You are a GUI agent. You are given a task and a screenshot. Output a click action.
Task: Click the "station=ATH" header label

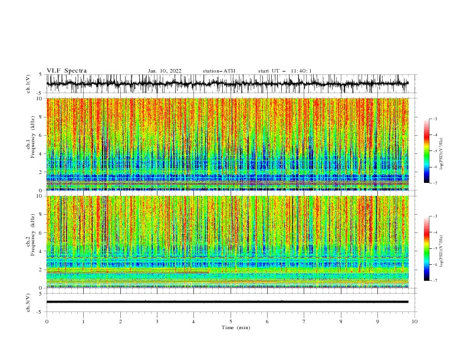[x=219, y=71]
